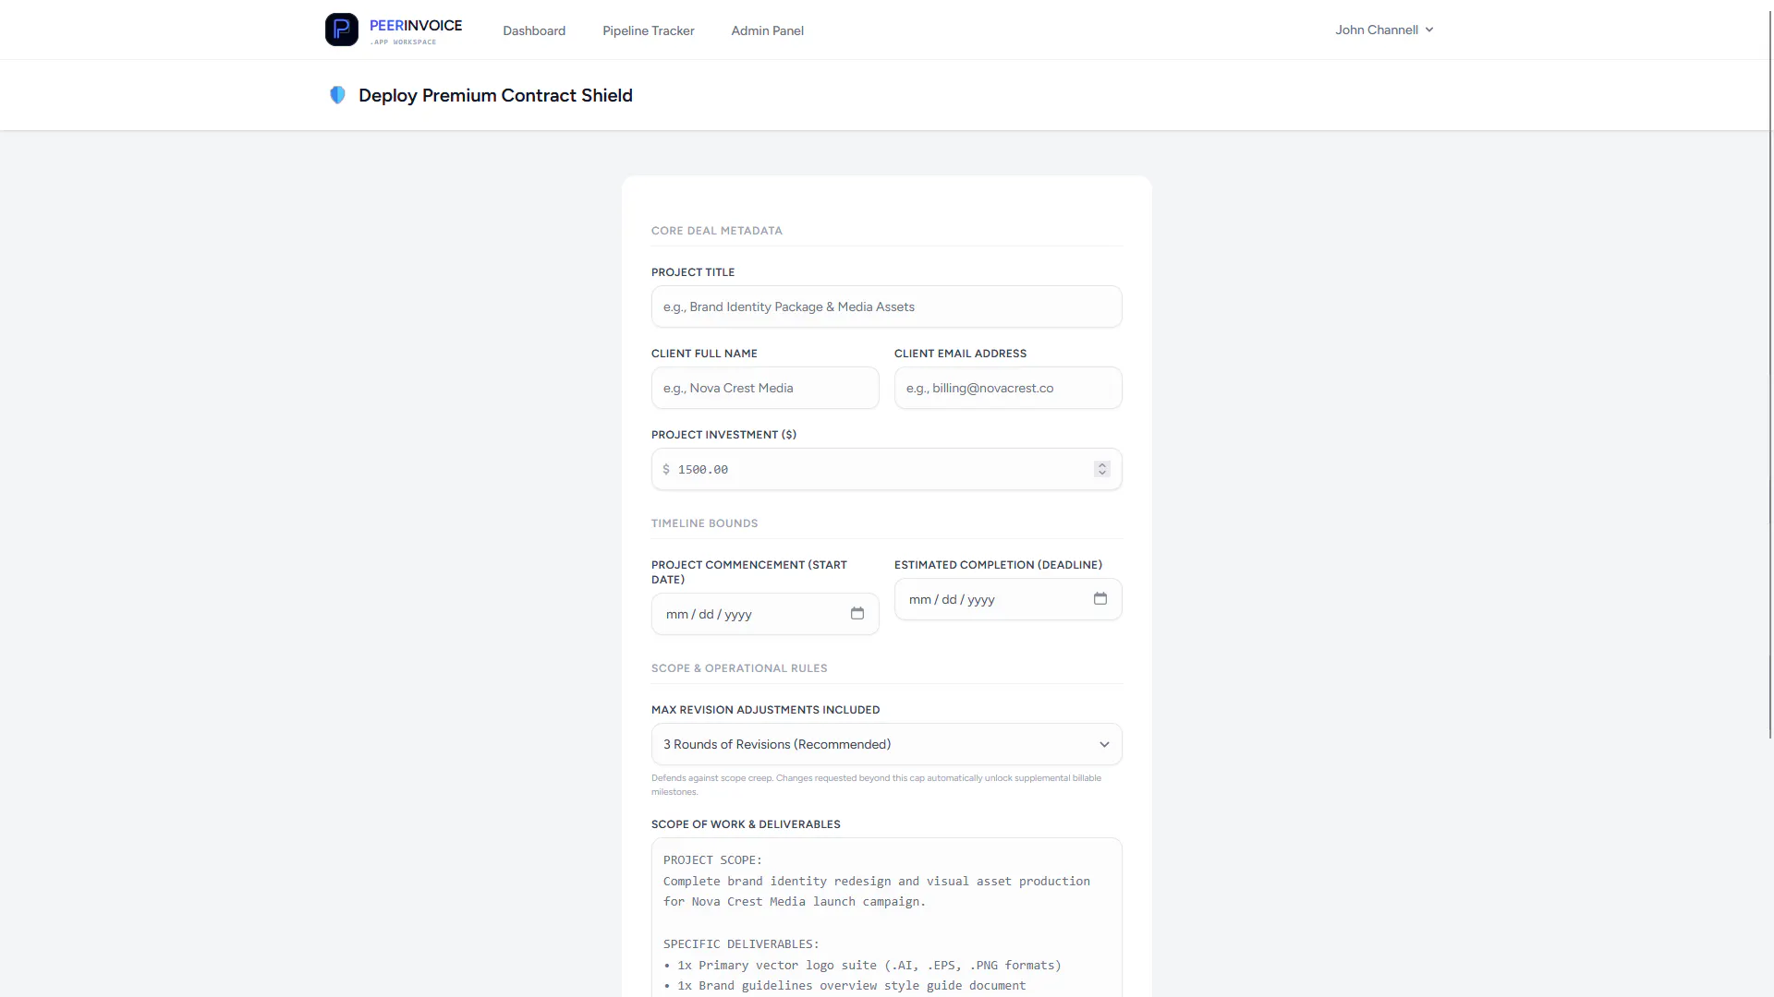Viewport: 1774px width, 997px height.
Task: Focus the Client Email Address field
Action: point(1008,388)
